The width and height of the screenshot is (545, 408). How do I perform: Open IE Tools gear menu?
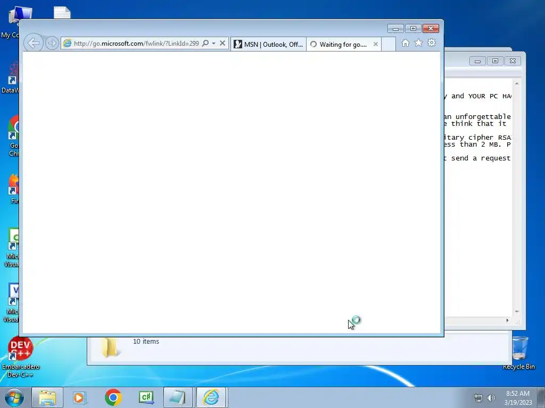coord(432,43)
